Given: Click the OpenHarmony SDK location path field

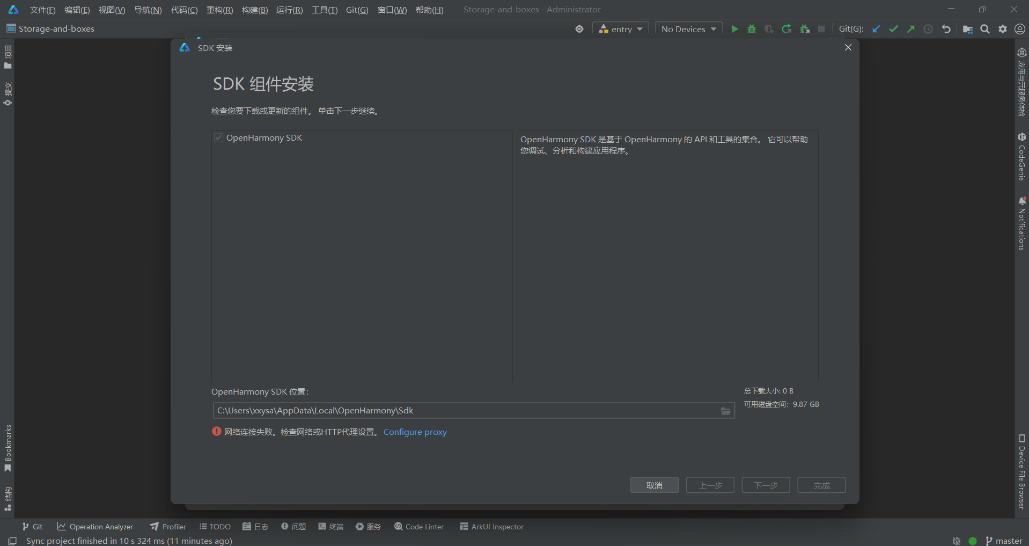Looking at the screenshot, I should coord(474,411).
